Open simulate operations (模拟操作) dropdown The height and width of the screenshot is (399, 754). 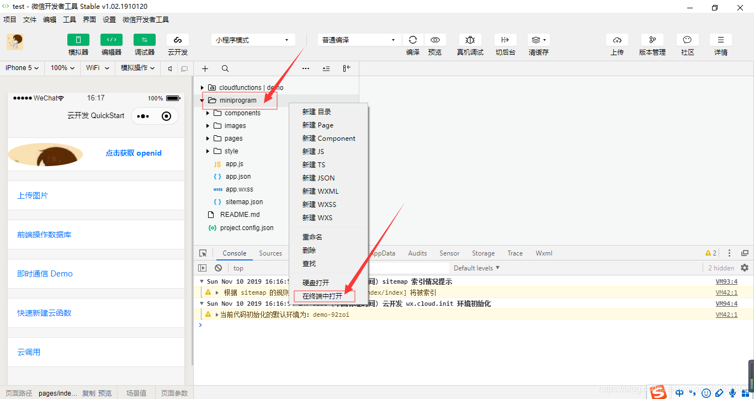tap(138, 68)
